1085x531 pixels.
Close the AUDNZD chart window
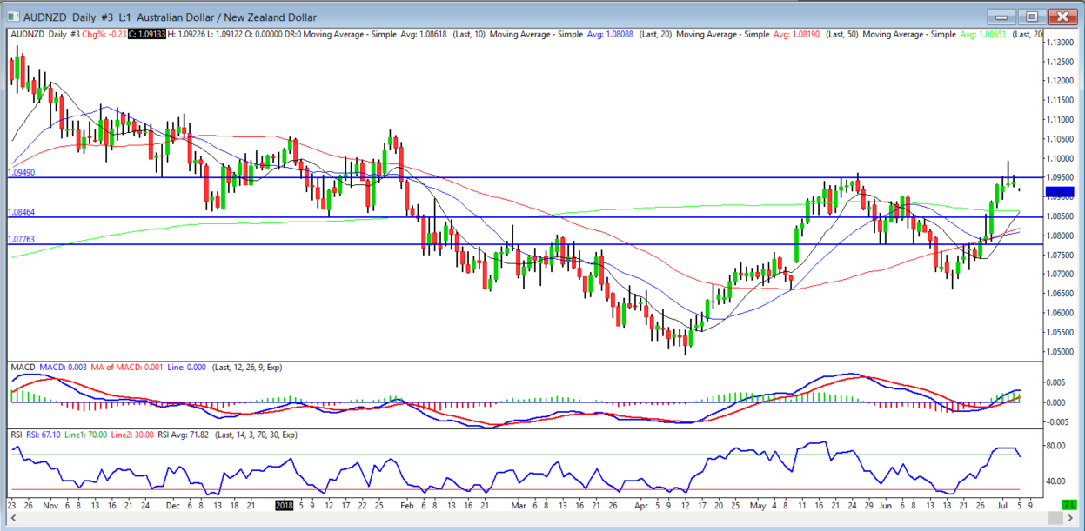pos(1062,16)
